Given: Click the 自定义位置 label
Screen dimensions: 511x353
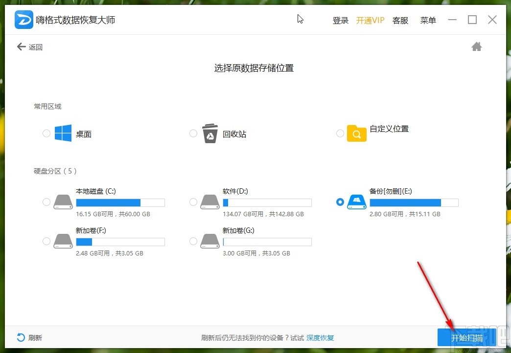Looking at the screenshot, I should coord(389,128).
